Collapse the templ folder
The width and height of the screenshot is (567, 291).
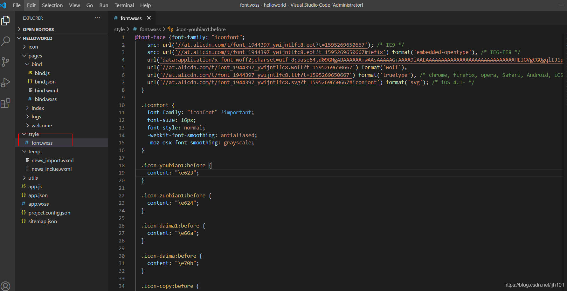coord(35,151)
